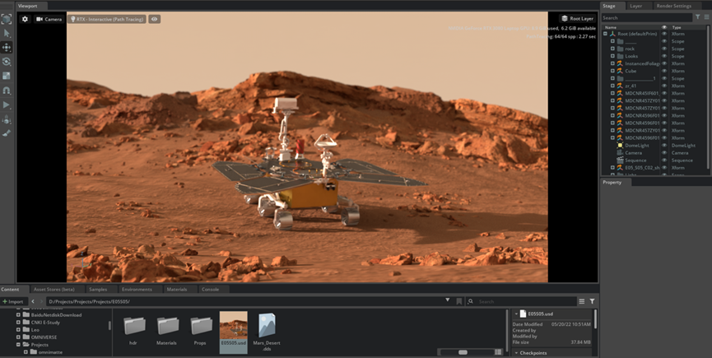Expand the Looks scope in stage tree
Screen dimensions: 712x358
612,56
